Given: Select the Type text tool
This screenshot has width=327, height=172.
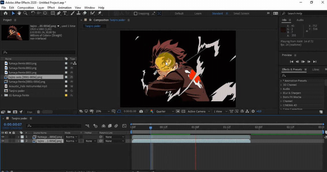Looking at the screenshot, I should 65,13.
